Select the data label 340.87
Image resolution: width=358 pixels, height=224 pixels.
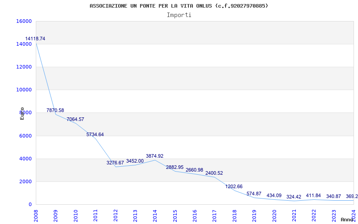click(x=333, y=196)
